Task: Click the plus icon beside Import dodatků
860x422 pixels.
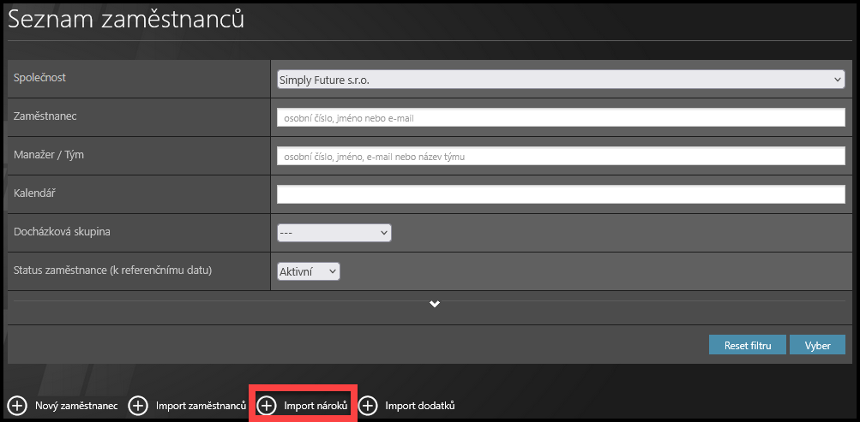Action: click(368, 406)
